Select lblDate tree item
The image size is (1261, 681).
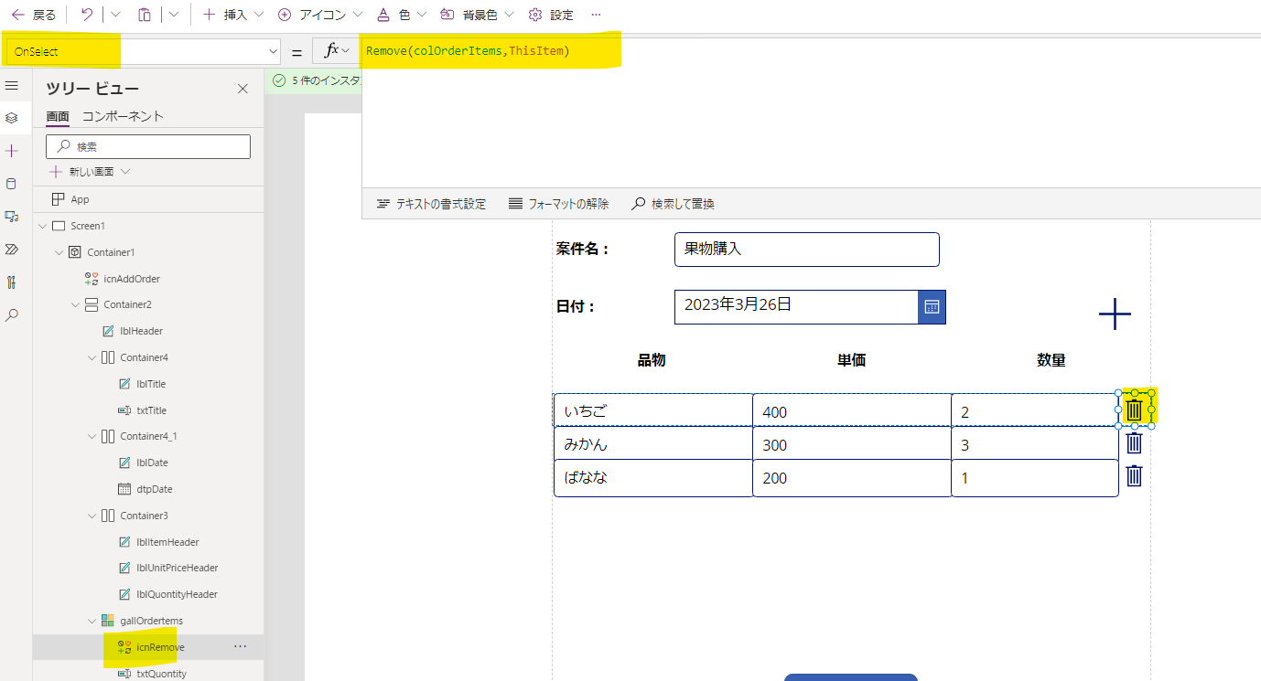[x=152, y=463]
